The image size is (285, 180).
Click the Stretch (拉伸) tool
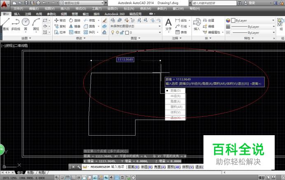coord(60,32)
